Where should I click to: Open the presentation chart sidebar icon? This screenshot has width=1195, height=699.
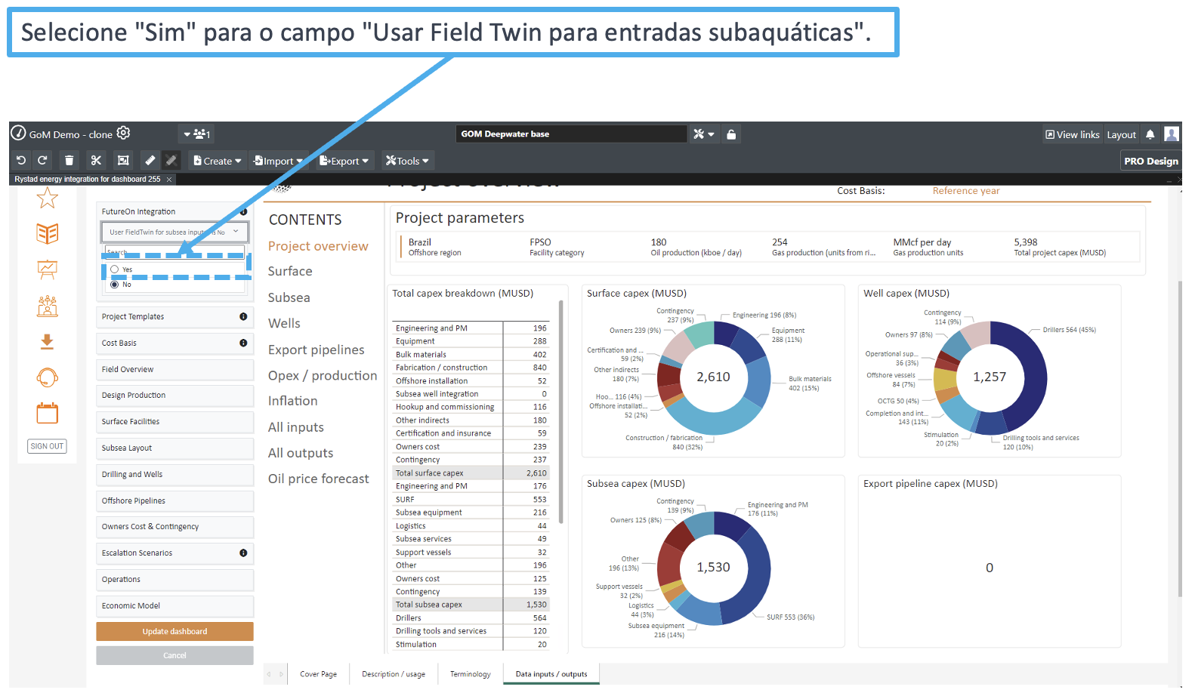tap(48, 269)
